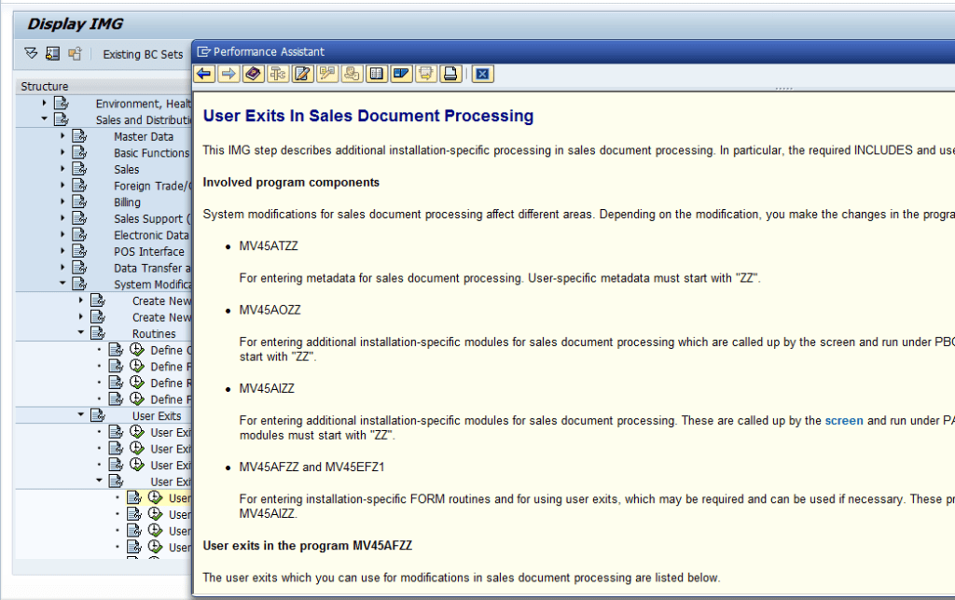The image size is (955, 600).
Task: Open the print preview icon
Action: [425, 73]
